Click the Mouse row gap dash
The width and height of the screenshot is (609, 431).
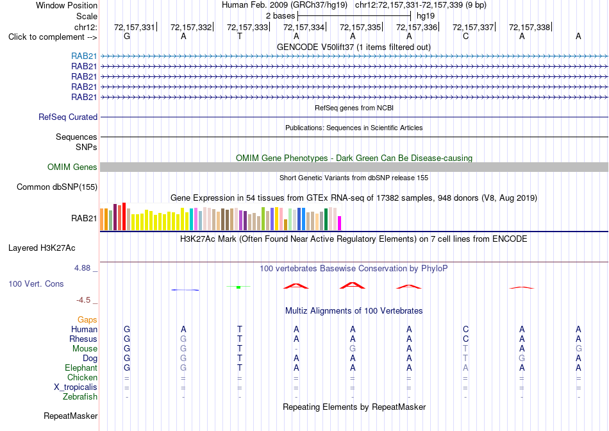pyautogui.click(x=296, y=349)
